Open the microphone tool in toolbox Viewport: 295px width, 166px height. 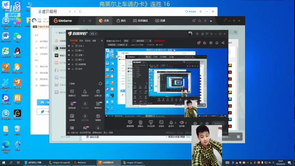tap(72, 105)
